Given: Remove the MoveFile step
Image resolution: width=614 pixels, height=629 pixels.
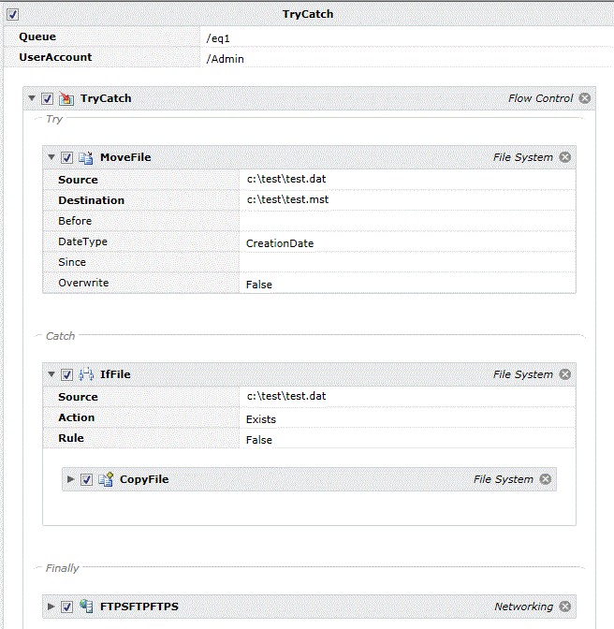Looking at the screenshot, I should click(x=565, y=157).
